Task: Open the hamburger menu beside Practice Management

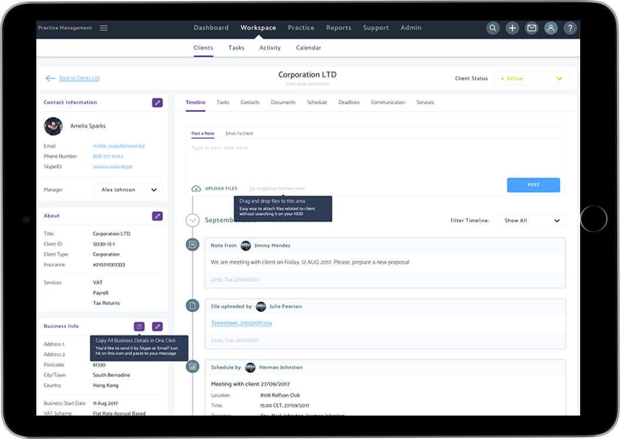Action: [104, 28]
